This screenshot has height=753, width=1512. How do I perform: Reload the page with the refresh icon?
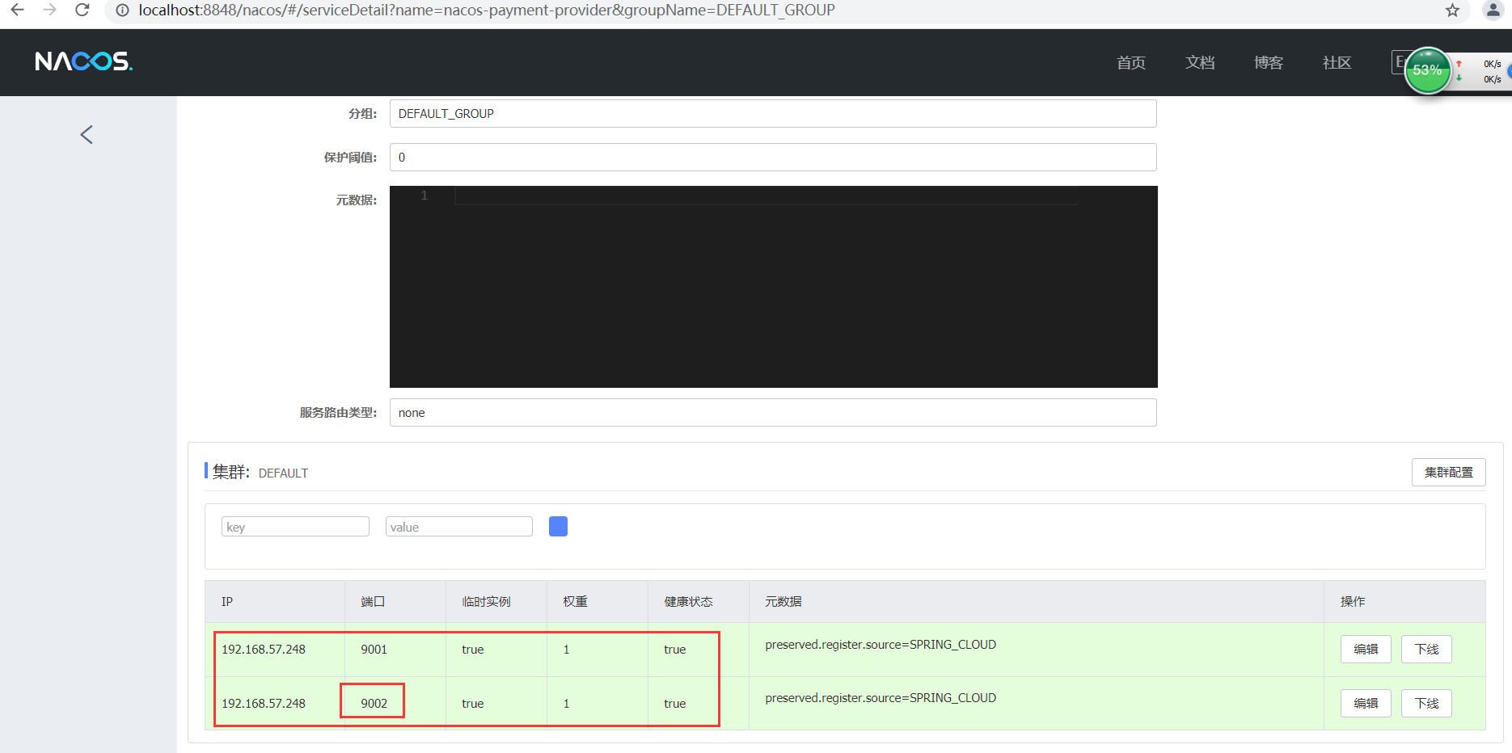(82, 11)
